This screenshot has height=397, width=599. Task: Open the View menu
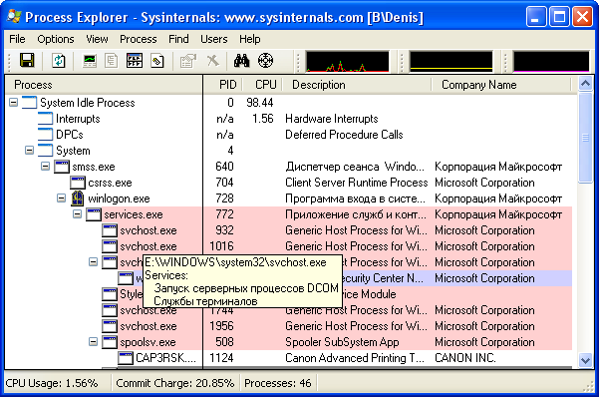tap(97, 39)
